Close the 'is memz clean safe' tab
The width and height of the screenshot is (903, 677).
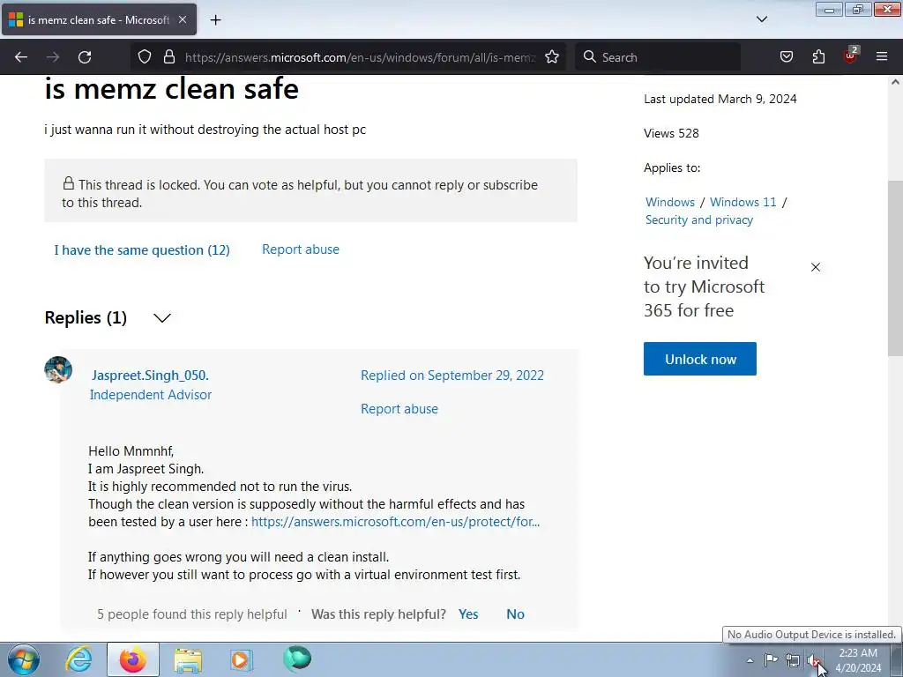[x=183, y=19]
